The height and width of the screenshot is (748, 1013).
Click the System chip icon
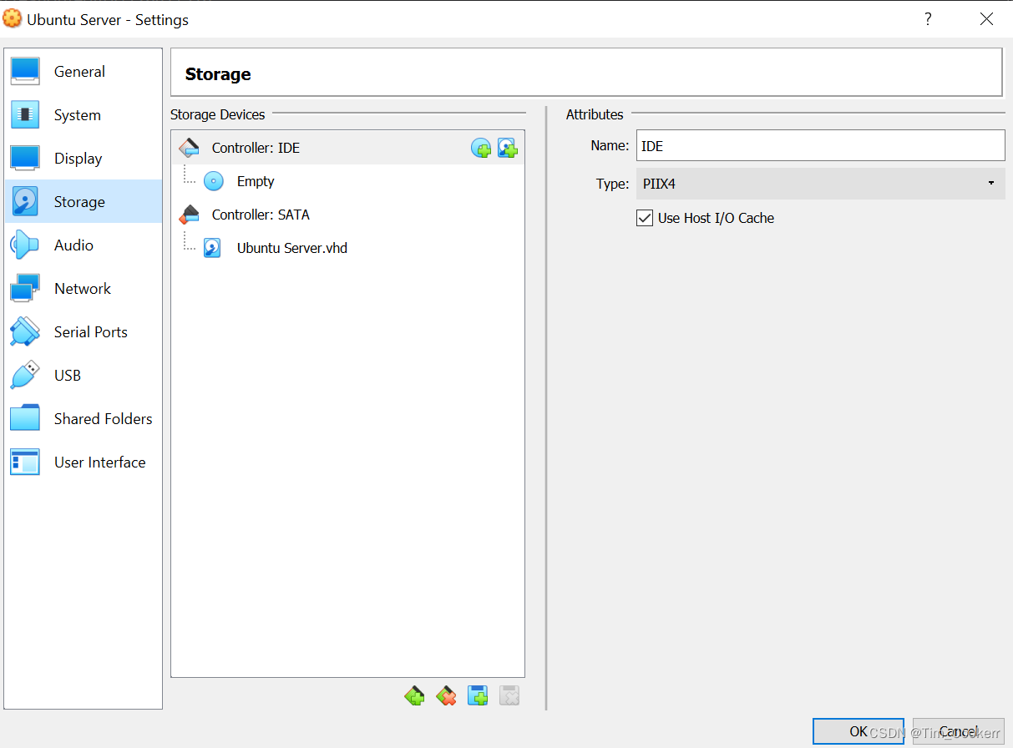point(25,115)
